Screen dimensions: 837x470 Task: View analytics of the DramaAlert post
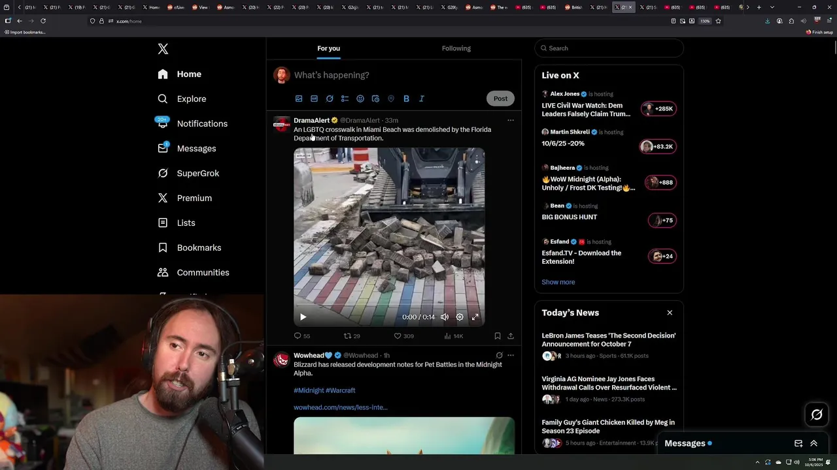(x=453, y=336)
